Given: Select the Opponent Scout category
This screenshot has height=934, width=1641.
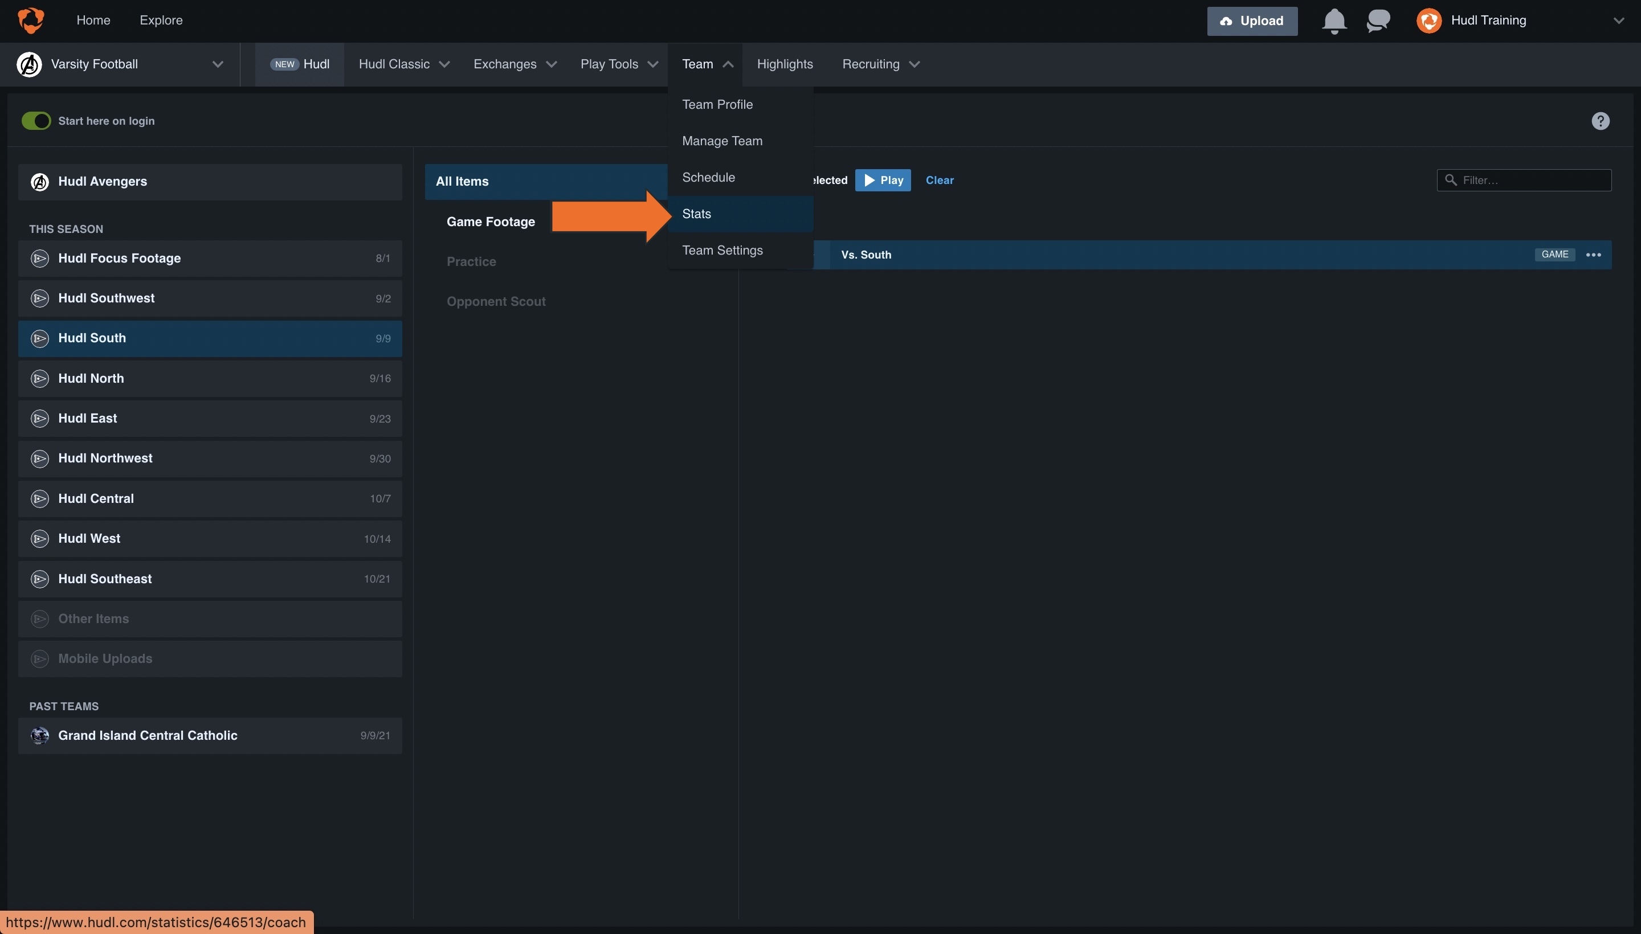Looking at the screenshot, I should (x=496, y=301).
